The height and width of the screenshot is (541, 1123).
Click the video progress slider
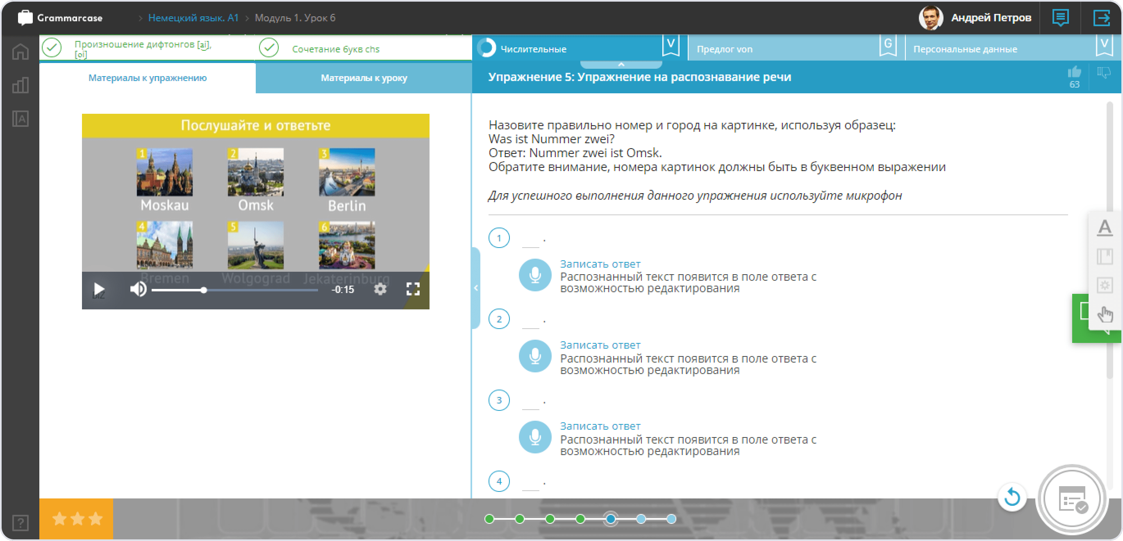234,290
